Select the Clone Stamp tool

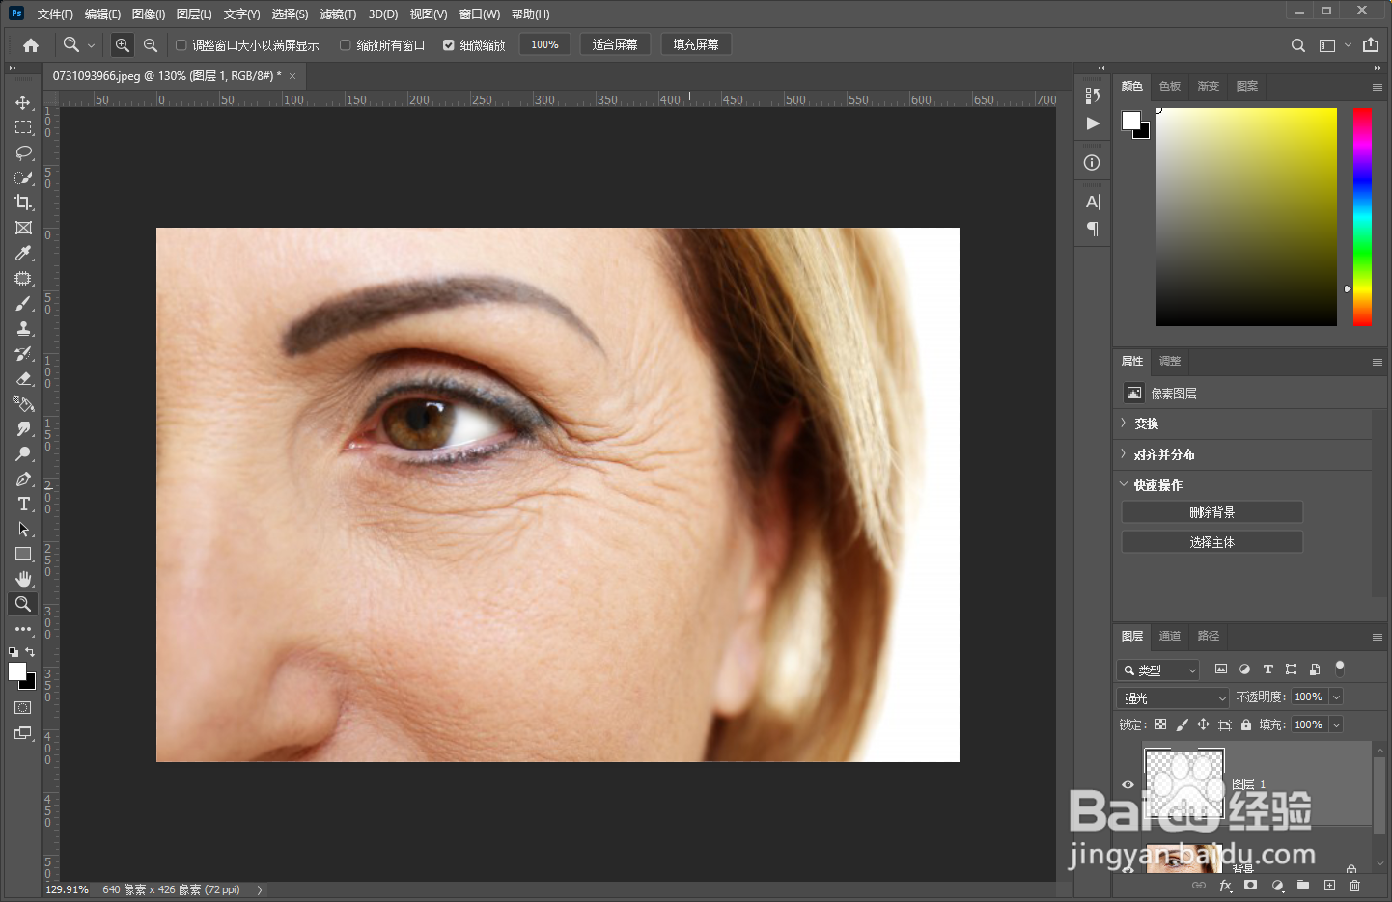point(23,328)
